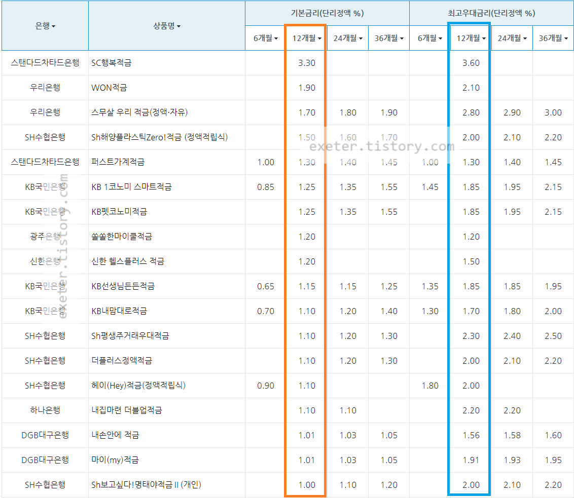
Task: Click the 기본금리(단리정액 %) group header
Action: pyautogui.click(x=327, y=13)
